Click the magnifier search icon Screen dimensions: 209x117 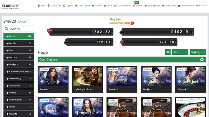(6, 29)
